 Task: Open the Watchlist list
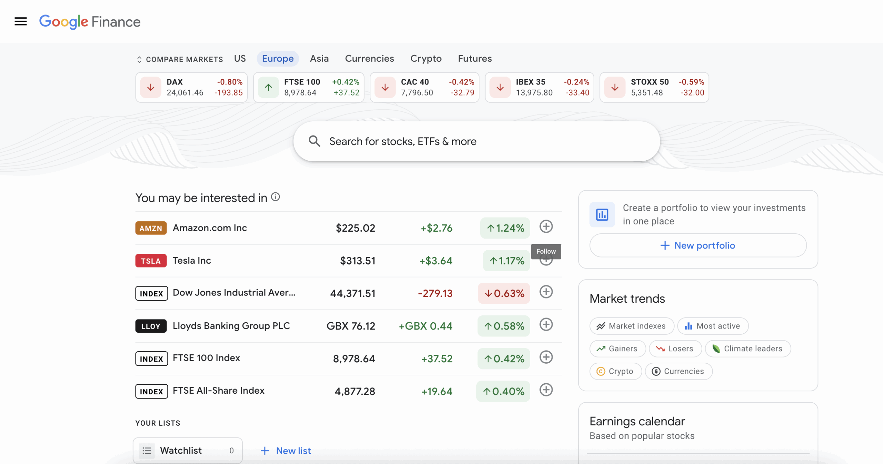(188, 451)
